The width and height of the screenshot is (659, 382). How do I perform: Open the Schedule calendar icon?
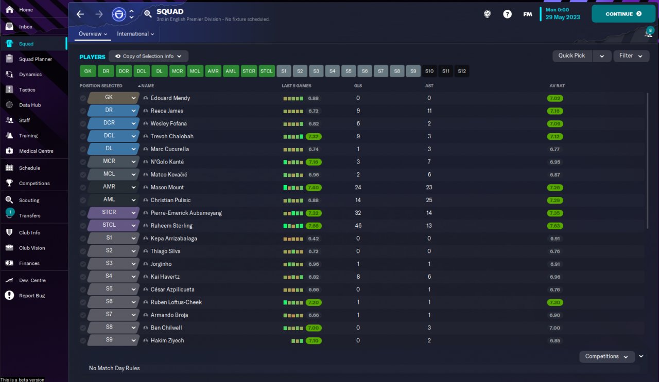click(9, 168)
